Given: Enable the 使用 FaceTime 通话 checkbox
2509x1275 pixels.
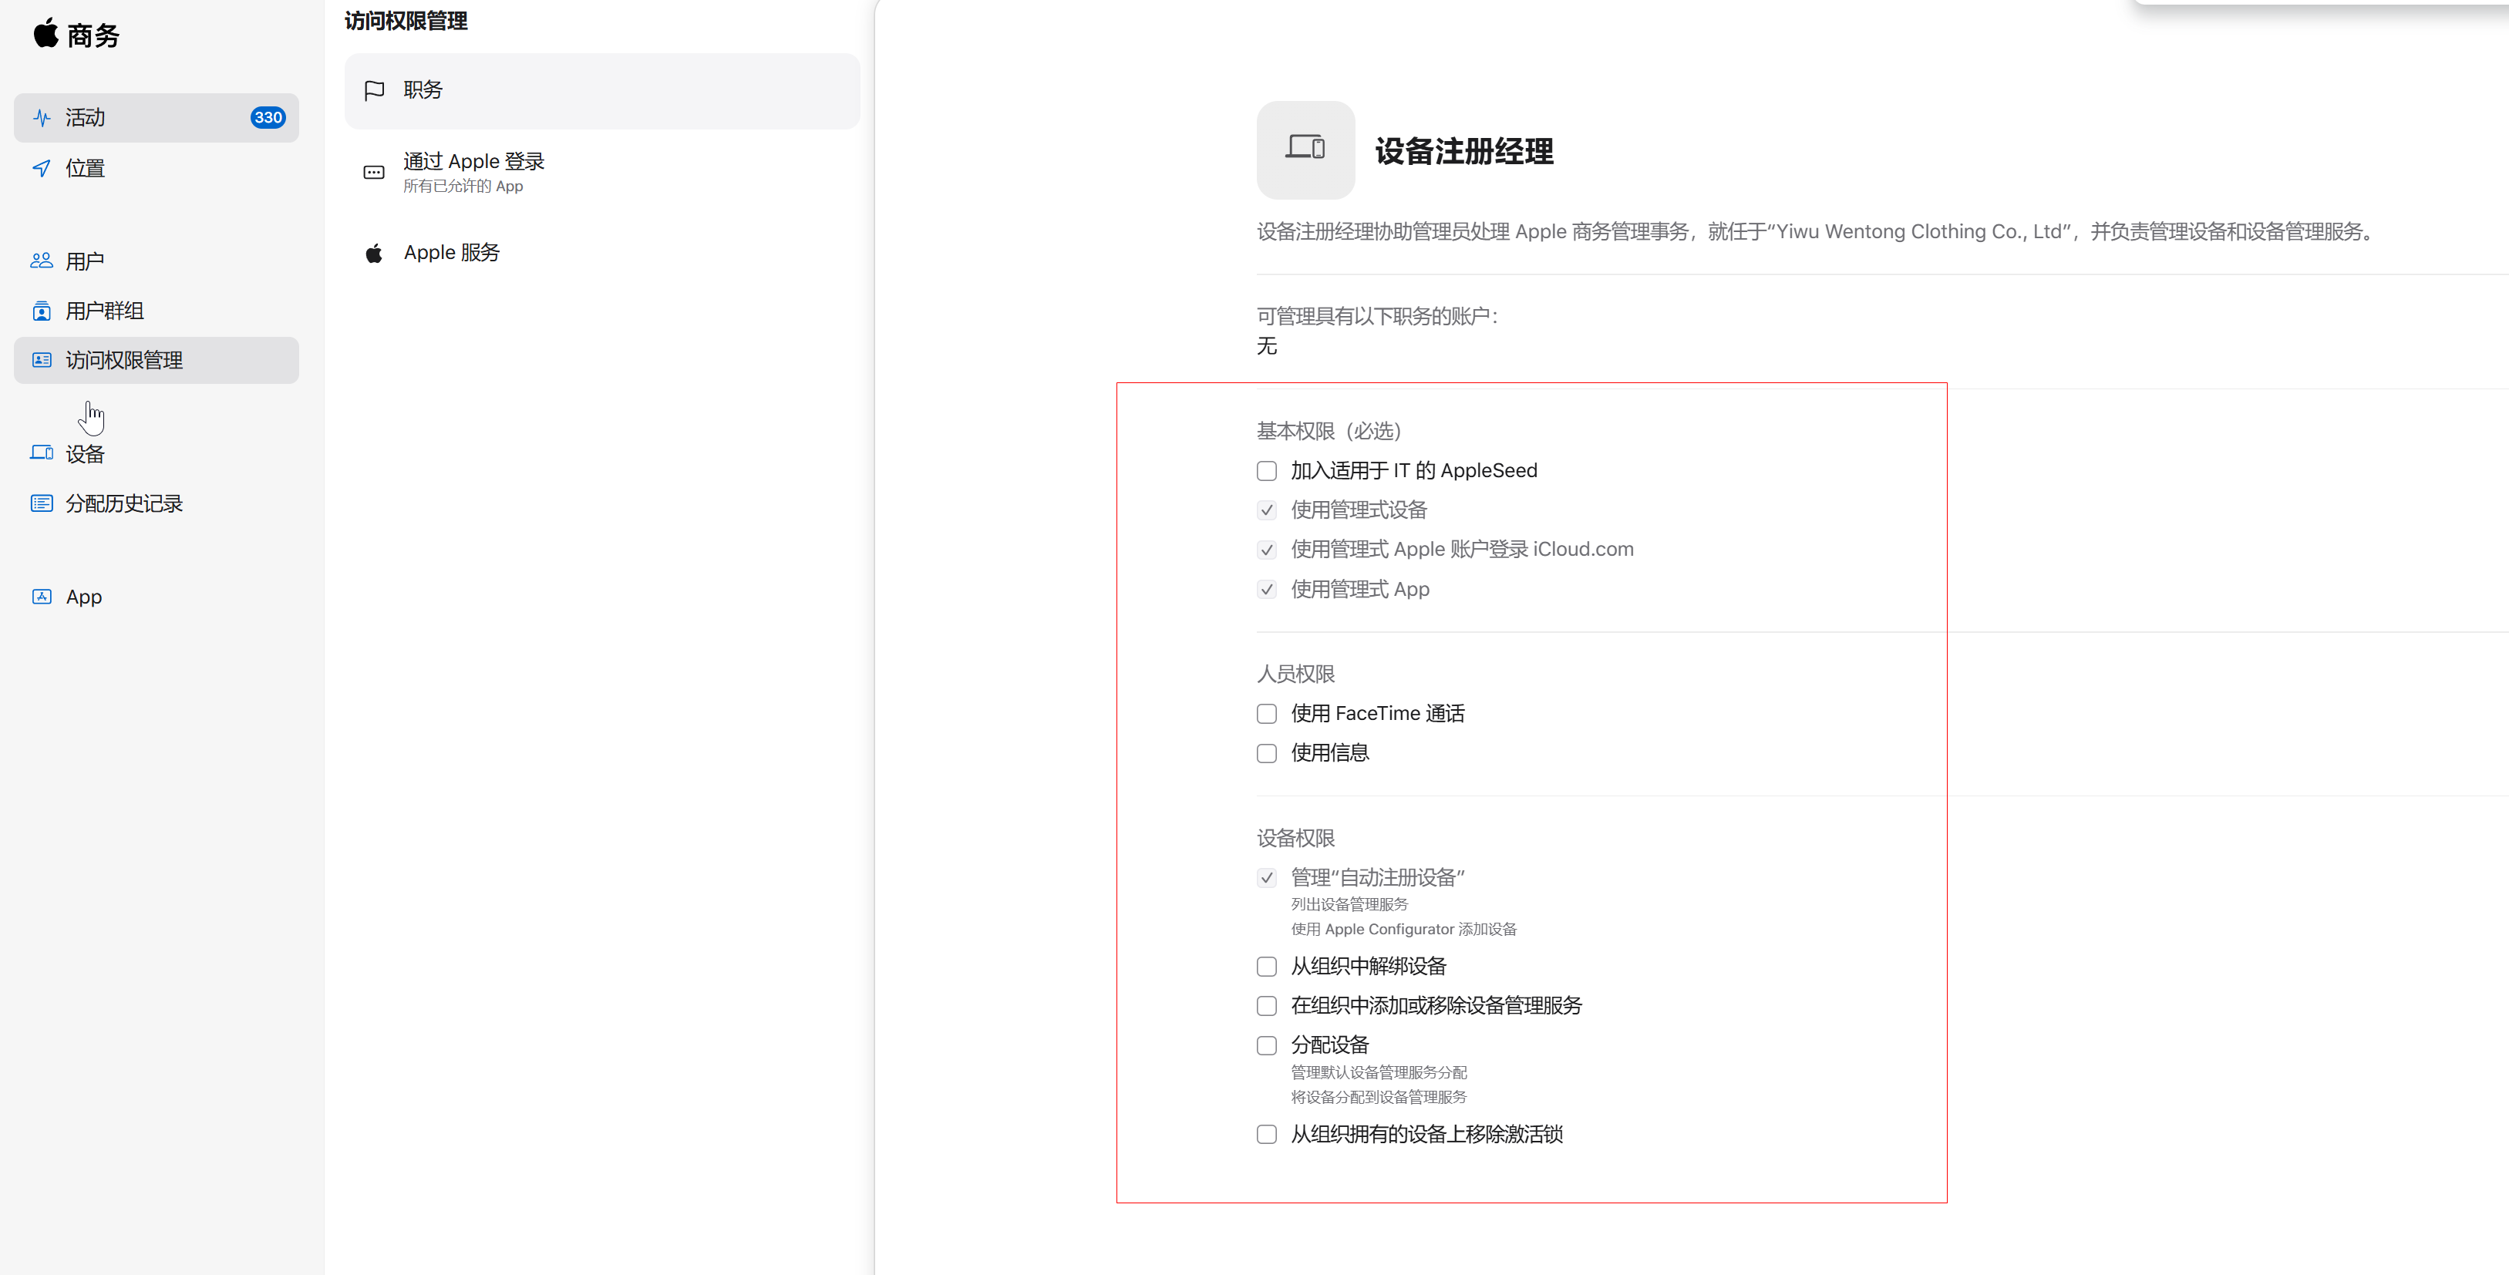Looking at the screenshot, I should pos(1266,714).
